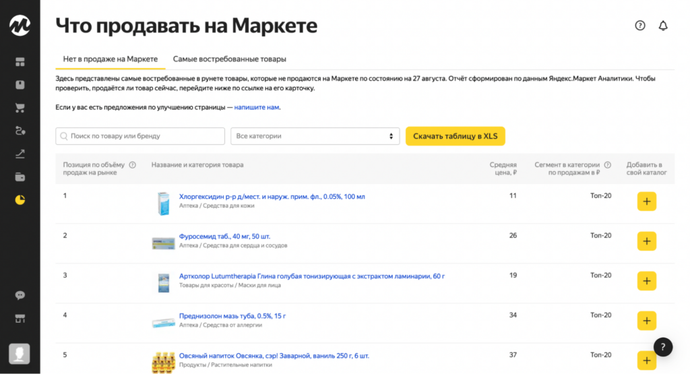Image resolution: width=690 pixels, height=374 pixels.
Task: Click the black floating help button
Action: (x=663, y=346)
